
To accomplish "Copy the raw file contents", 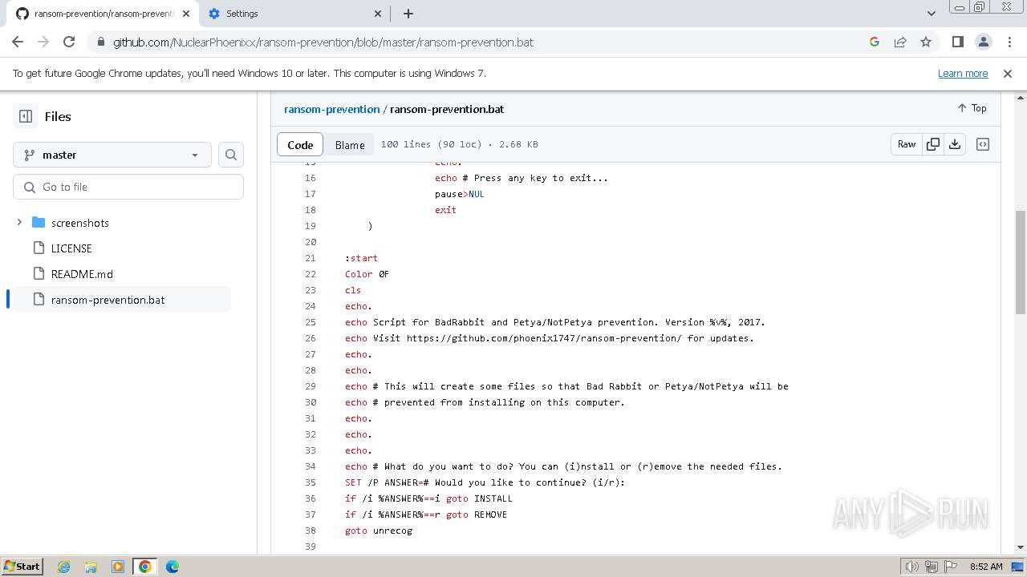I will [933, 144].
